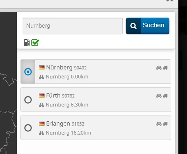Select the Fürth 90762 radio button
Image resolution: width=187 pixels, height=154 pixels.
28,100
